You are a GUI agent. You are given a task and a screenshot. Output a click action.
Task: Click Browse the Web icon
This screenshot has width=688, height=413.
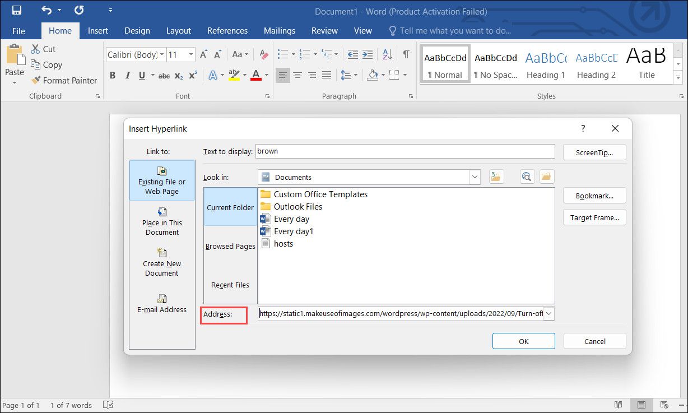coord(527,177)
